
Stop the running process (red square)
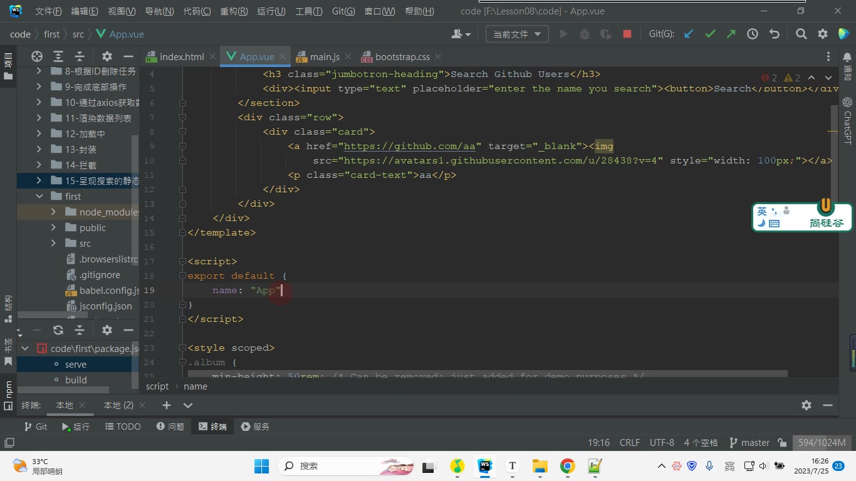point(627,34)
